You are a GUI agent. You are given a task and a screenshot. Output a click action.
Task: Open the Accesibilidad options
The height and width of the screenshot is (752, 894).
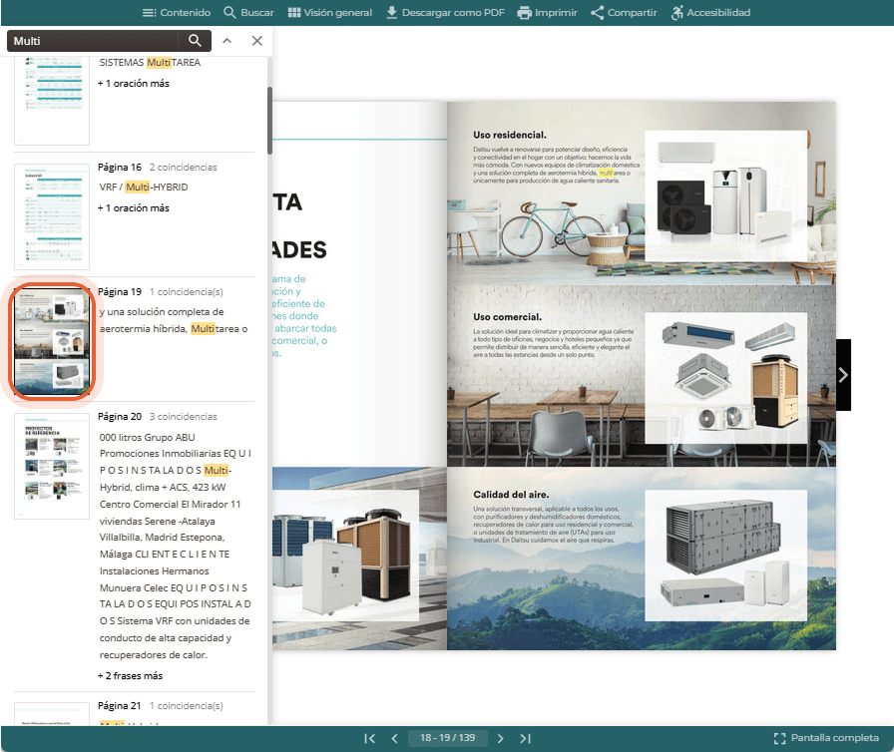pos(710,13)
